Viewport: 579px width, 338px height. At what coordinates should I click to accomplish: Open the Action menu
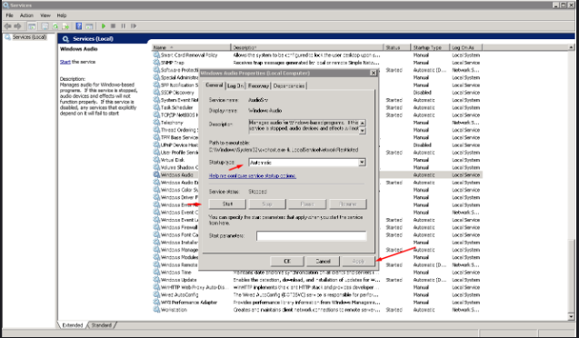point(26,15)
